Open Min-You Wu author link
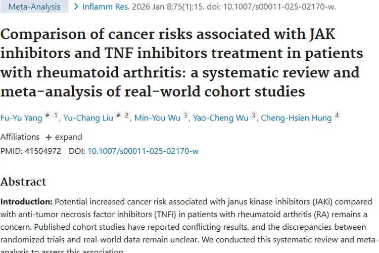379x253 pixels. tap(157, 118)
